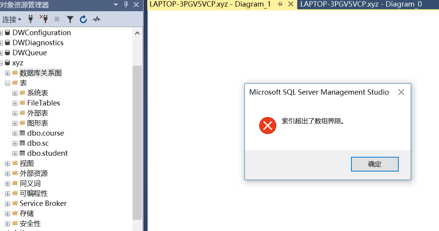The width and height of the screenshot is (439, 231).
Task: Expand the 外部资源 folder
Action: [8, 173]
